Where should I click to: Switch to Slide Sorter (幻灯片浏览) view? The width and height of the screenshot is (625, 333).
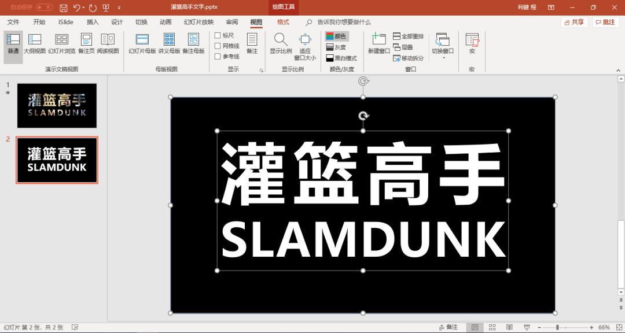(61, 40)
